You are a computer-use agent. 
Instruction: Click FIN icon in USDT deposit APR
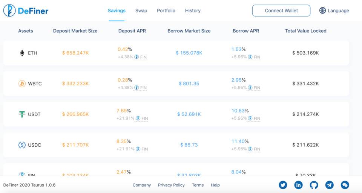click(138, 118)
